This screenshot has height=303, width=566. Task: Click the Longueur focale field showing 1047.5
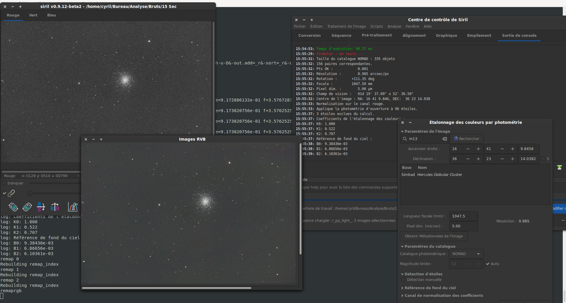coord(464,216)
